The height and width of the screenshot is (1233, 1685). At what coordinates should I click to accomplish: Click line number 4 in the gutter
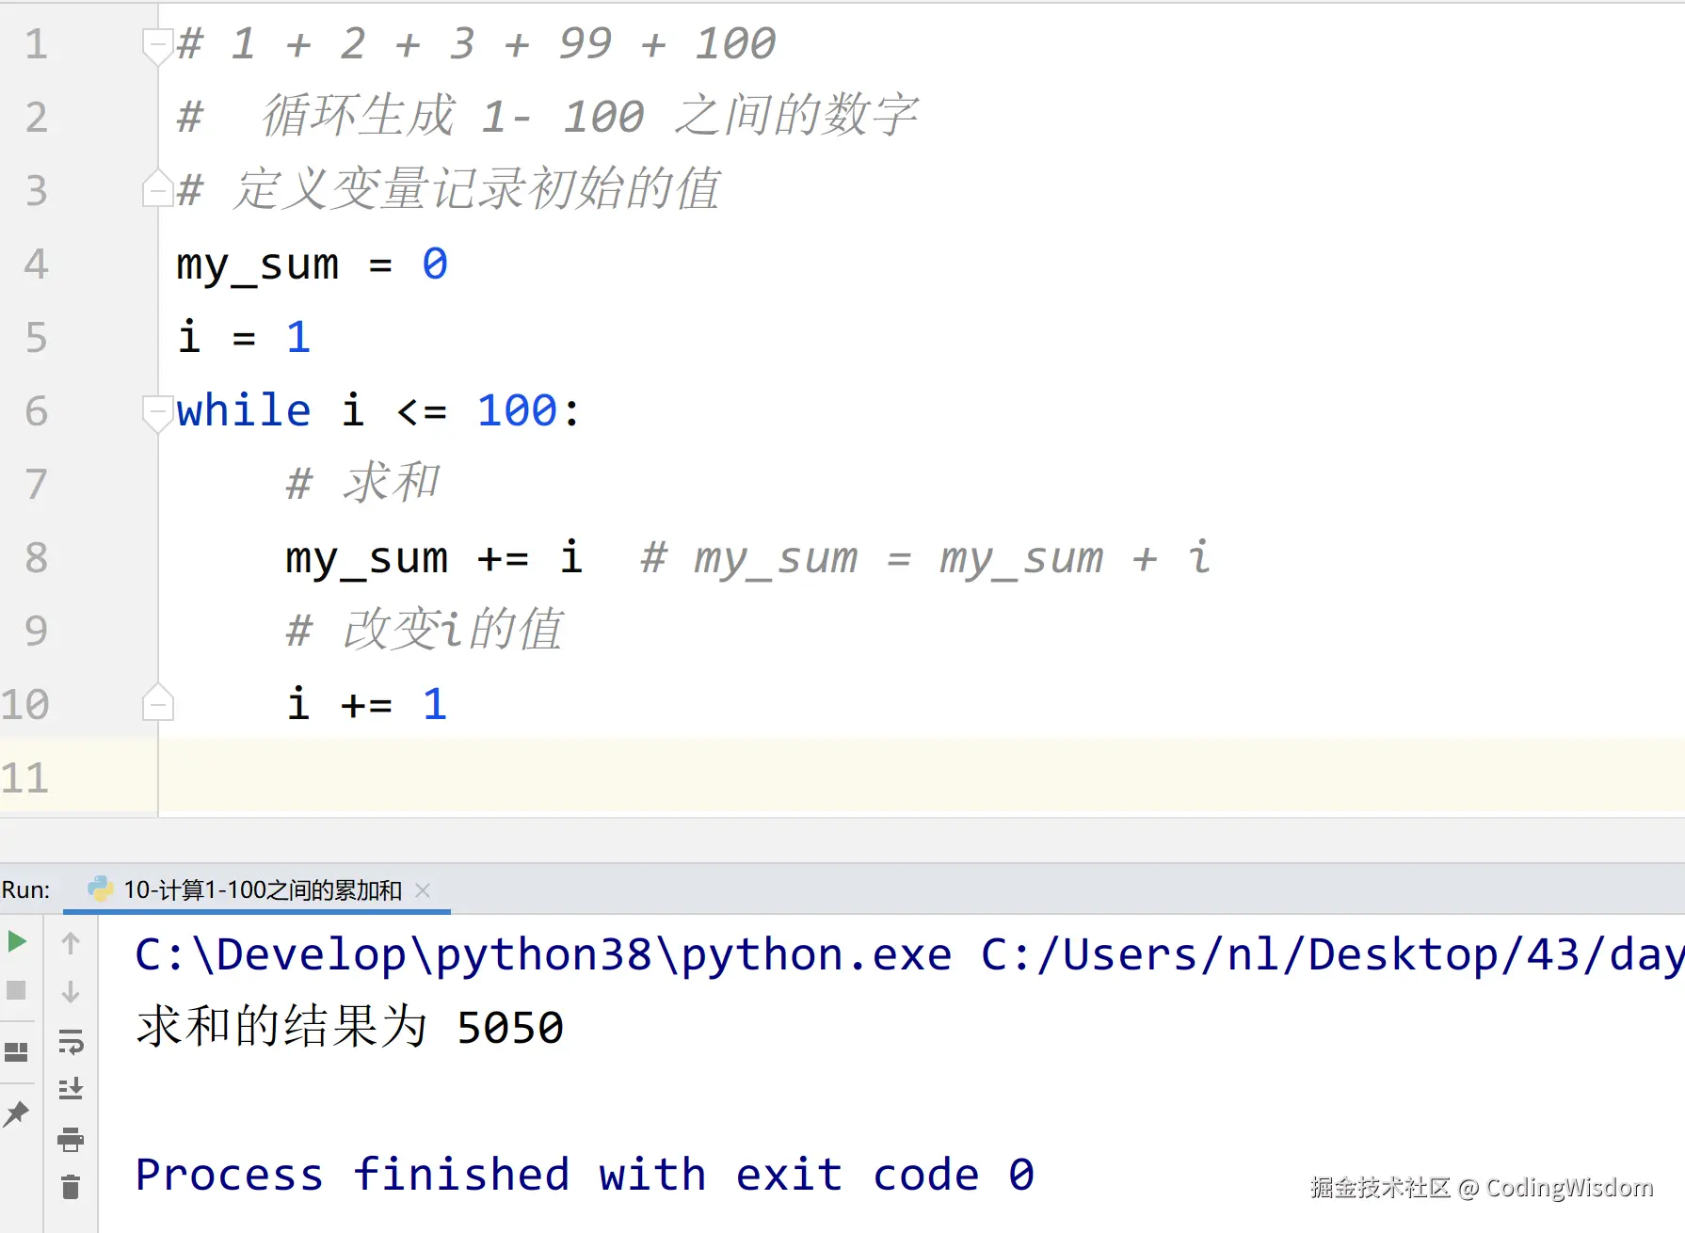click(x=36, y=264)
